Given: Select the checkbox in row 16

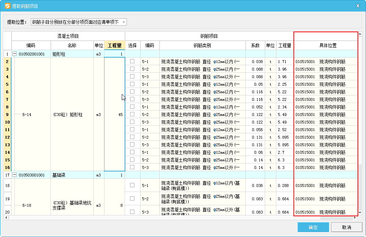Looking at the screenshot, I should (132, 167).
